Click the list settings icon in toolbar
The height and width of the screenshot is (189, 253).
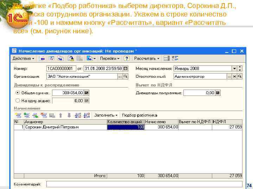coord(167,58)
